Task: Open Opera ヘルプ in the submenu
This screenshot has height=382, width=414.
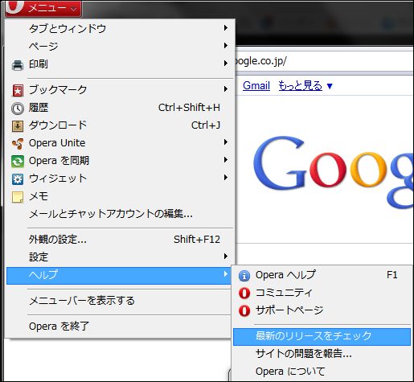Action: click(x=322, y=275)
